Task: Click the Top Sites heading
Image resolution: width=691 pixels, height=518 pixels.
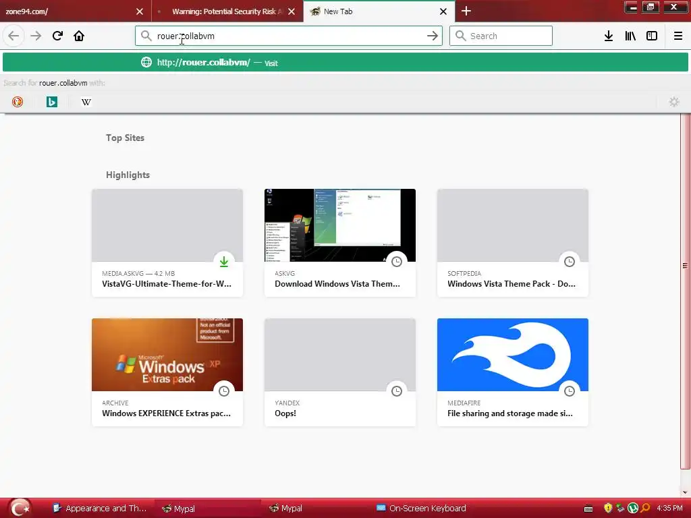Action: tap(125, 138)
